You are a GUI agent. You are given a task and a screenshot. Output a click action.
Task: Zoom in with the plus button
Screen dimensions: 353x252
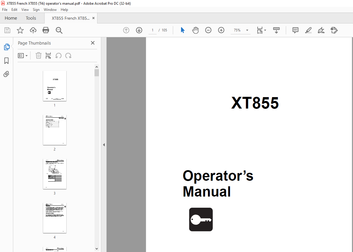pos(221,30)
